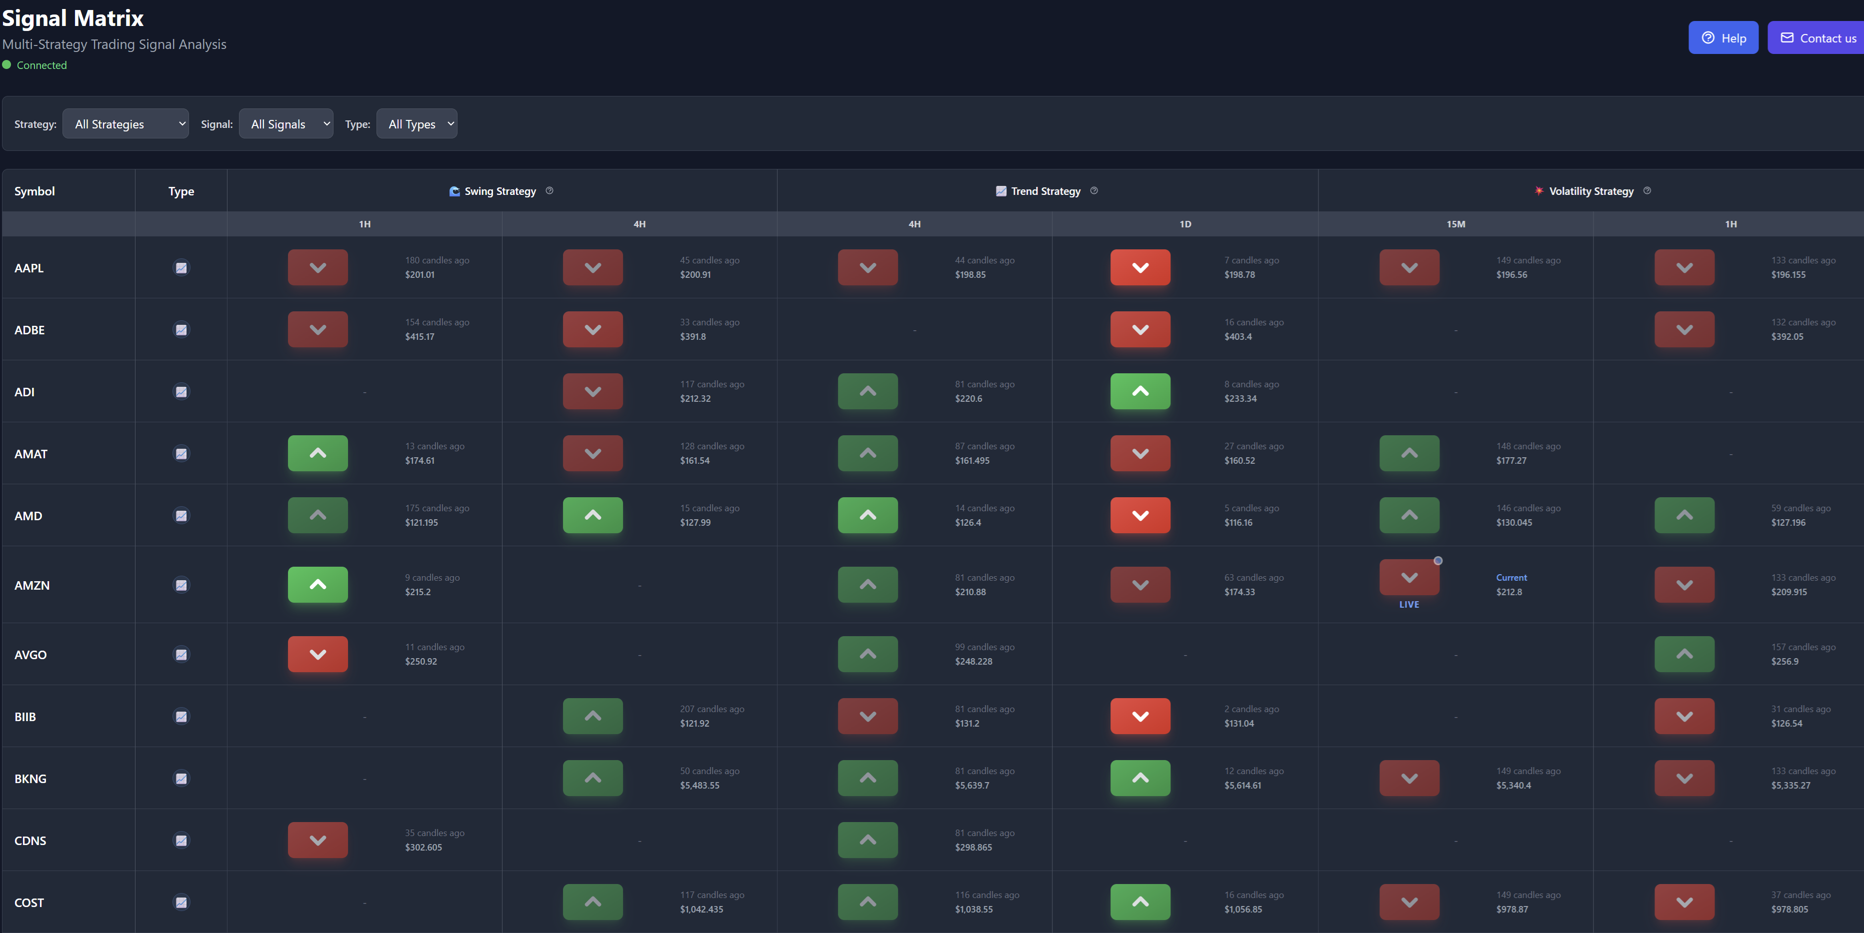
Task: Click the AMD type chart icon
Action: [181, 516]
